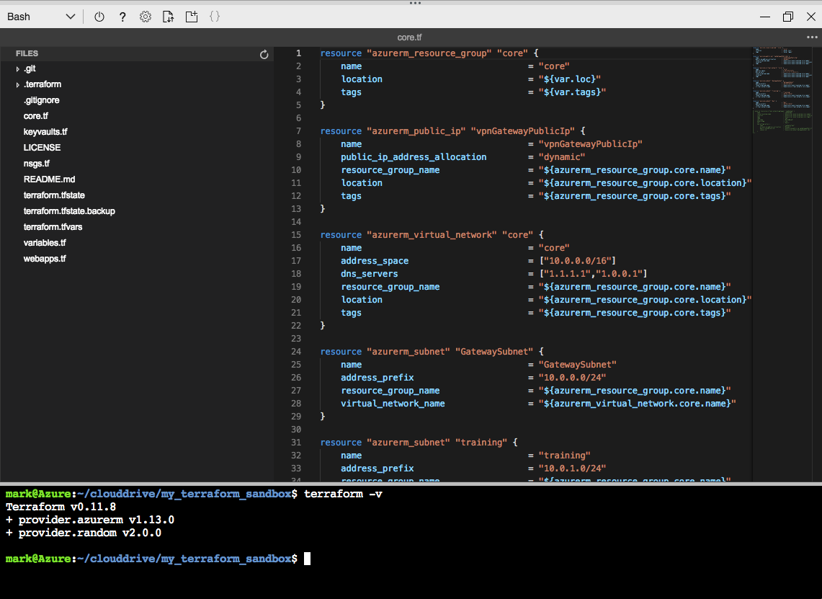822x599 pixels.
Task: Maximize the Cloud Shell pane
Action: pyautogui.click(x=788, y=17)
